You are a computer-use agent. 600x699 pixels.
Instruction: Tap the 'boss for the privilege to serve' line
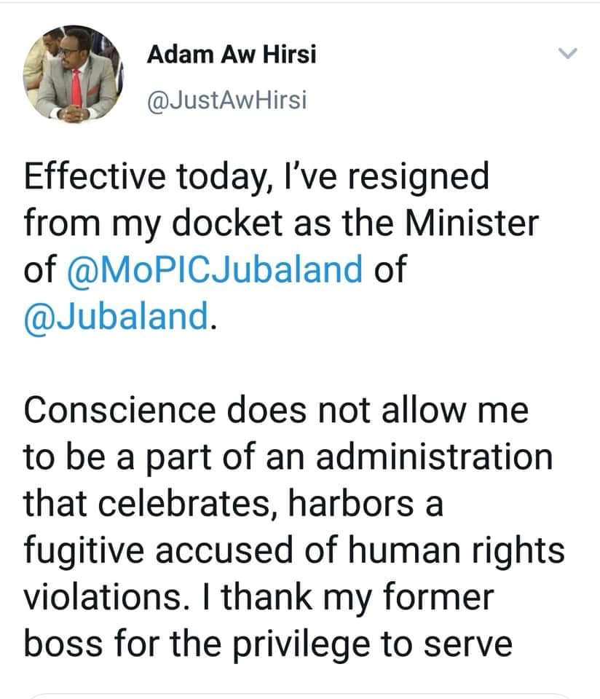268,644
